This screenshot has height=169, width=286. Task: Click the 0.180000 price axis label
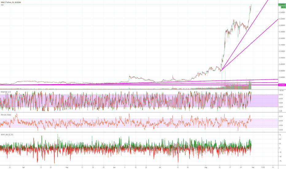pyautogui.click(x=282, y=32)
